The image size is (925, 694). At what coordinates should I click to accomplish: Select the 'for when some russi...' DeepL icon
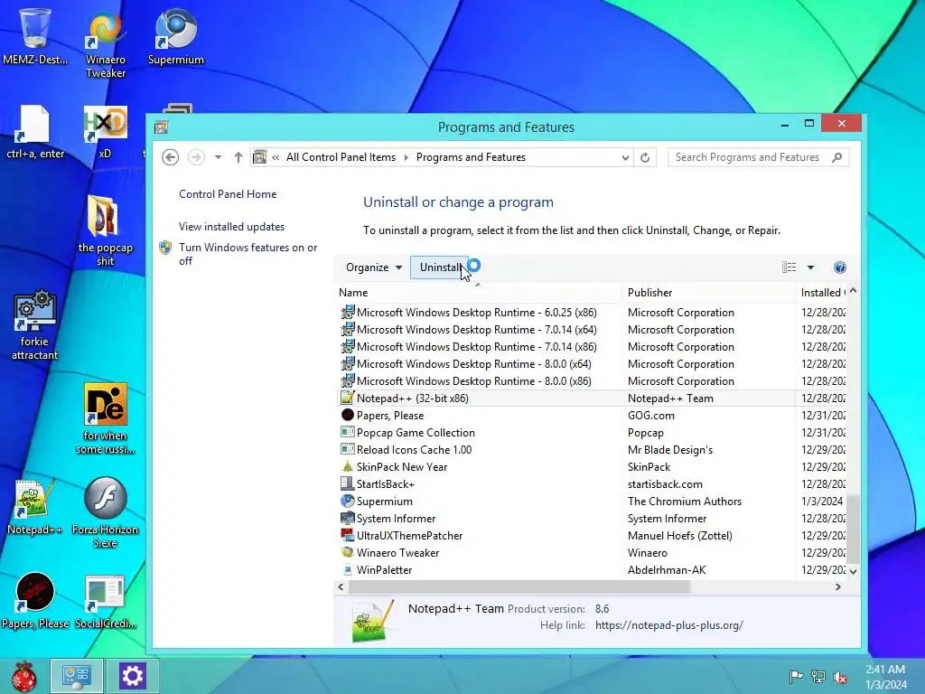point(105,419)
